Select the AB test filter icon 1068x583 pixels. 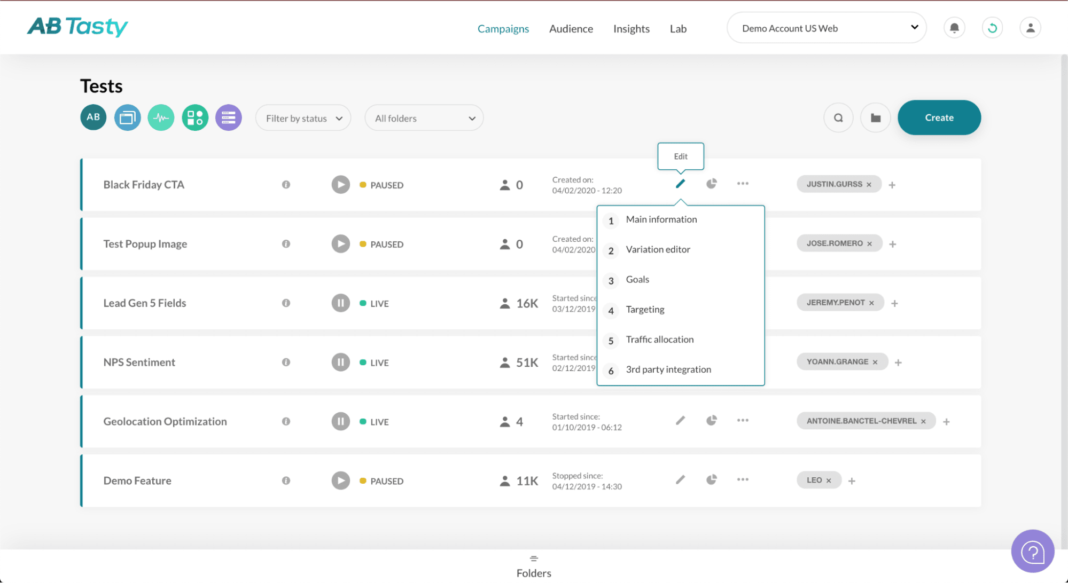click(x=93, y=117)
